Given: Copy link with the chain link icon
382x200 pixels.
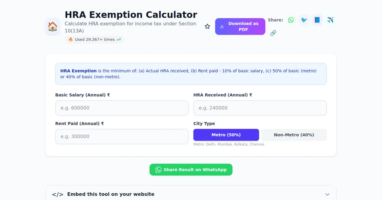Looking at the screenshot, I should coord(273,33).
